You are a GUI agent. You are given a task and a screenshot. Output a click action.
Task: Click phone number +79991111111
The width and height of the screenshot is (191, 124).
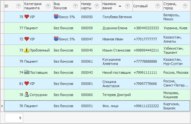145,72
